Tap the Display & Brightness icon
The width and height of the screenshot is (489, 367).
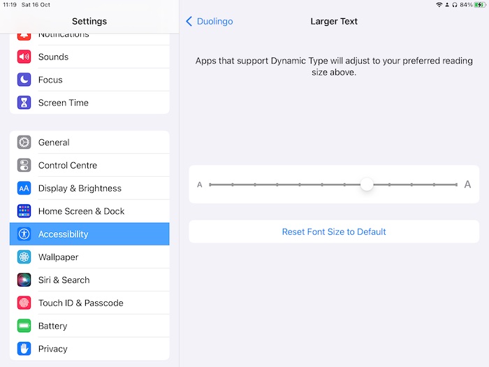(x=24, y=189)
